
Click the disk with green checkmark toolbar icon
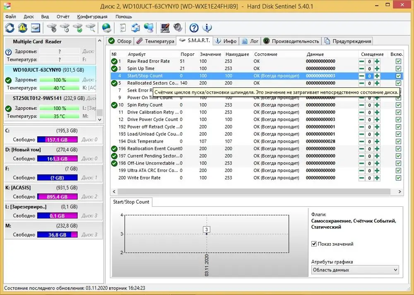pyautogui.click(x=77, y=28)
